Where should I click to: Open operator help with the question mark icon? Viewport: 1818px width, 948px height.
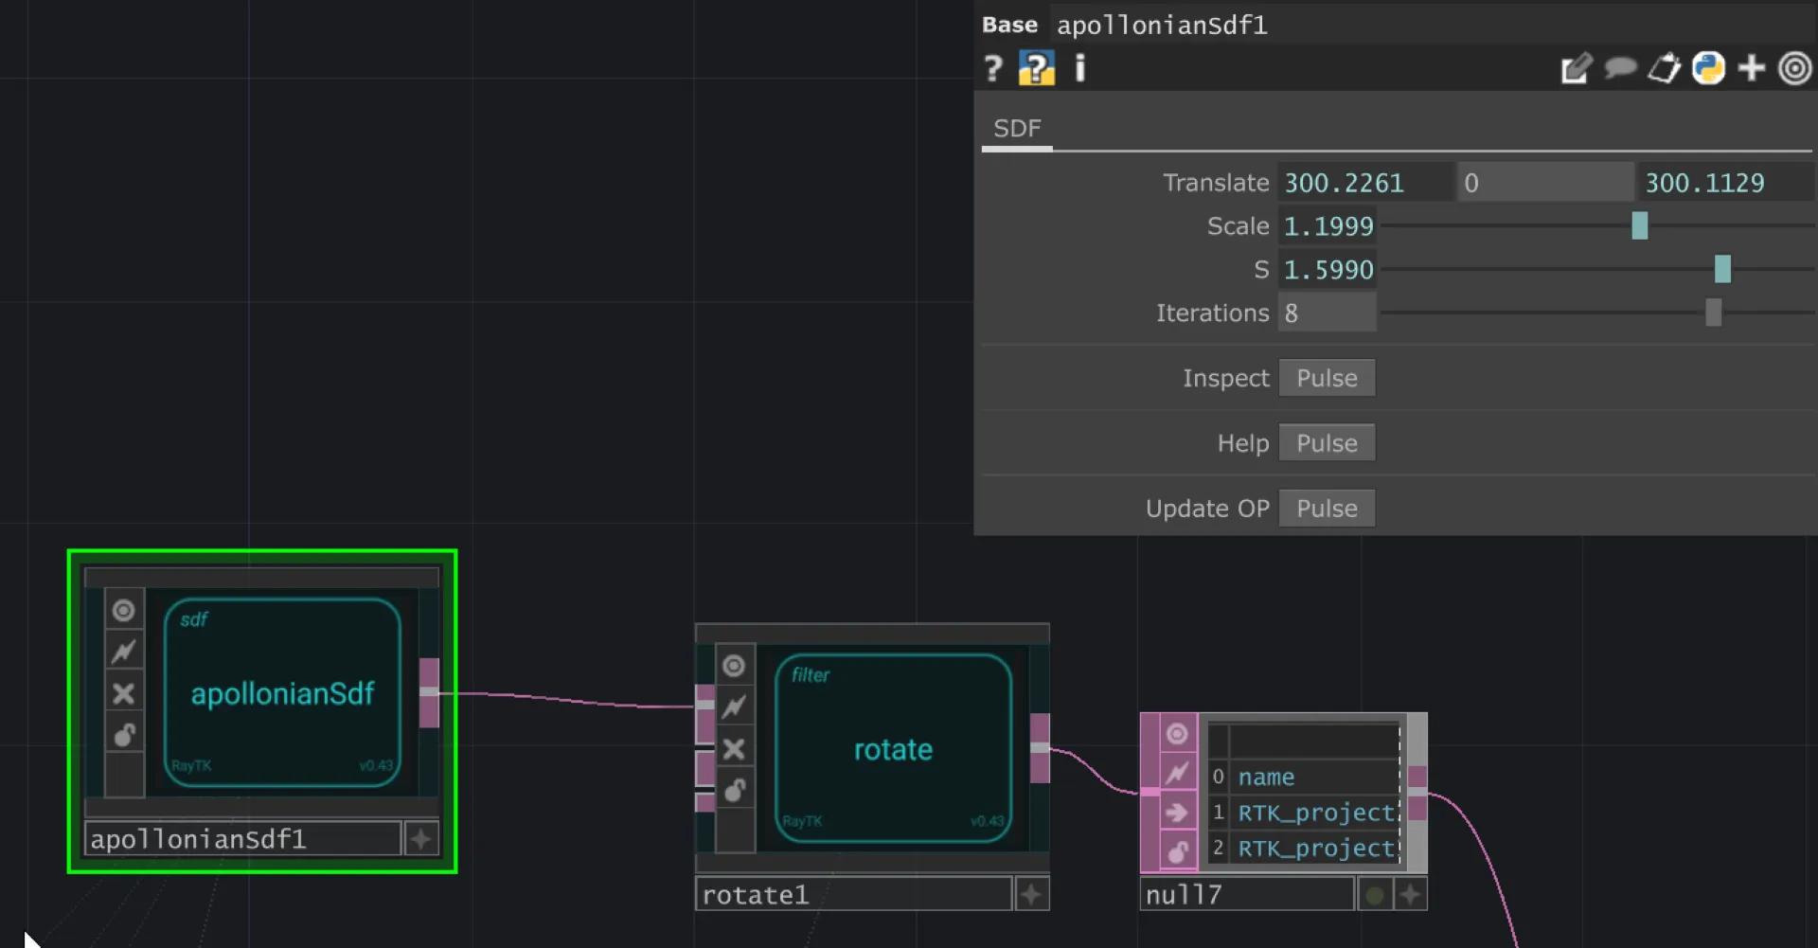pyautogui.click(x=992, y=68)
